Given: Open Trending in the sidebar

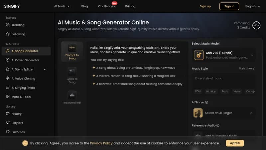Looking at the screenshot, I should 26,25.
